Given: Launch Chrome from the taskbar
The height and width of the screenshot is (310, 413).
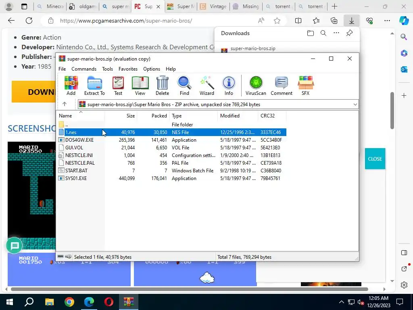Looking at the screenshot, I should (69, 302).
